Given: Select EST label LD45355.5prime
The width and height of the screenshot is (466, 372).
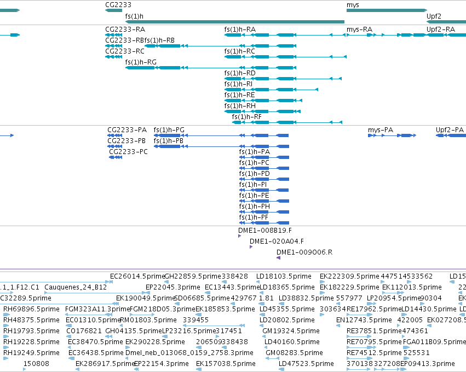Looking at the screenshot, I should tap(287, 309).
